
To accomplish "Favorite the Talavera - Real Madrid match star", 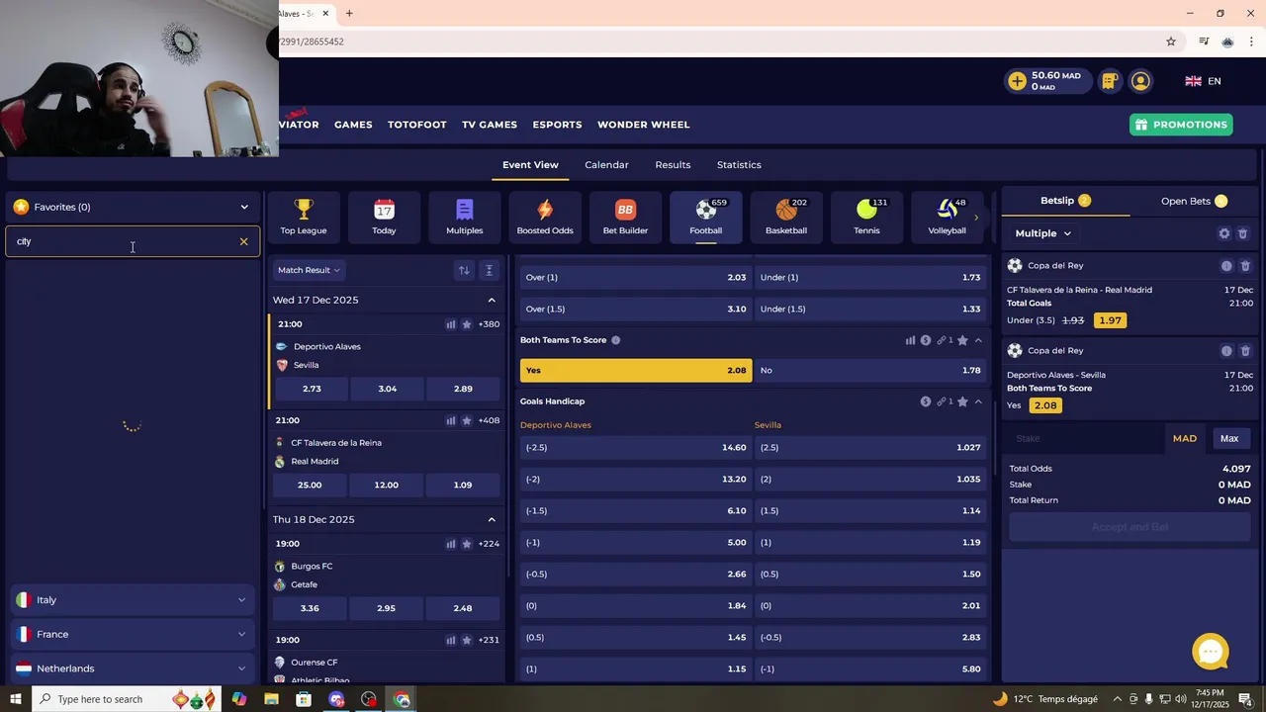I will tap(467, 420).
